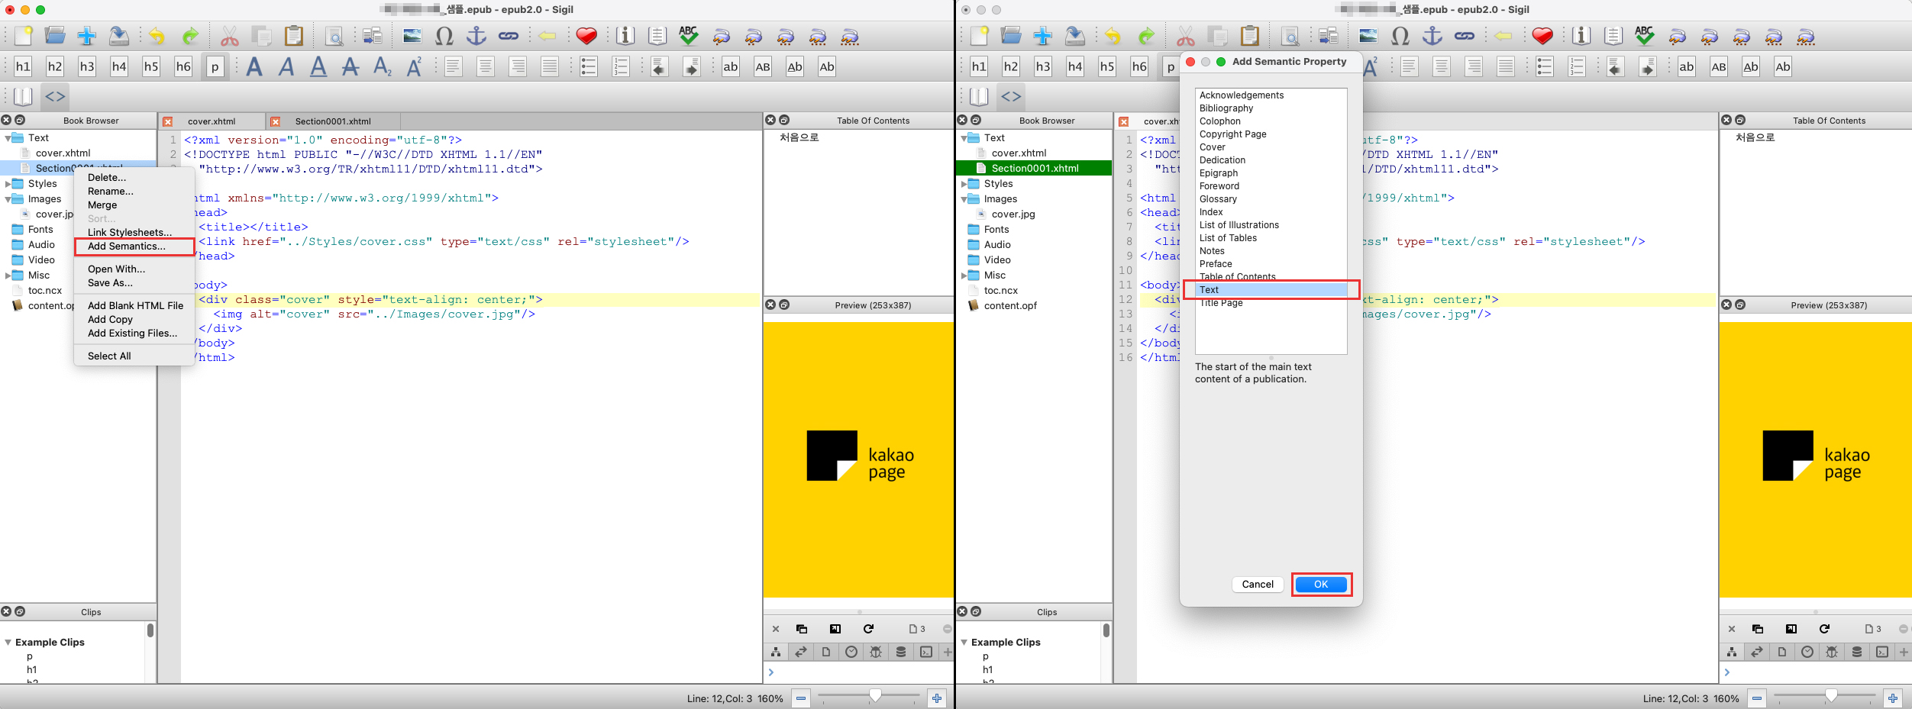Toggle h1 heading style in left window

(23, 67)
